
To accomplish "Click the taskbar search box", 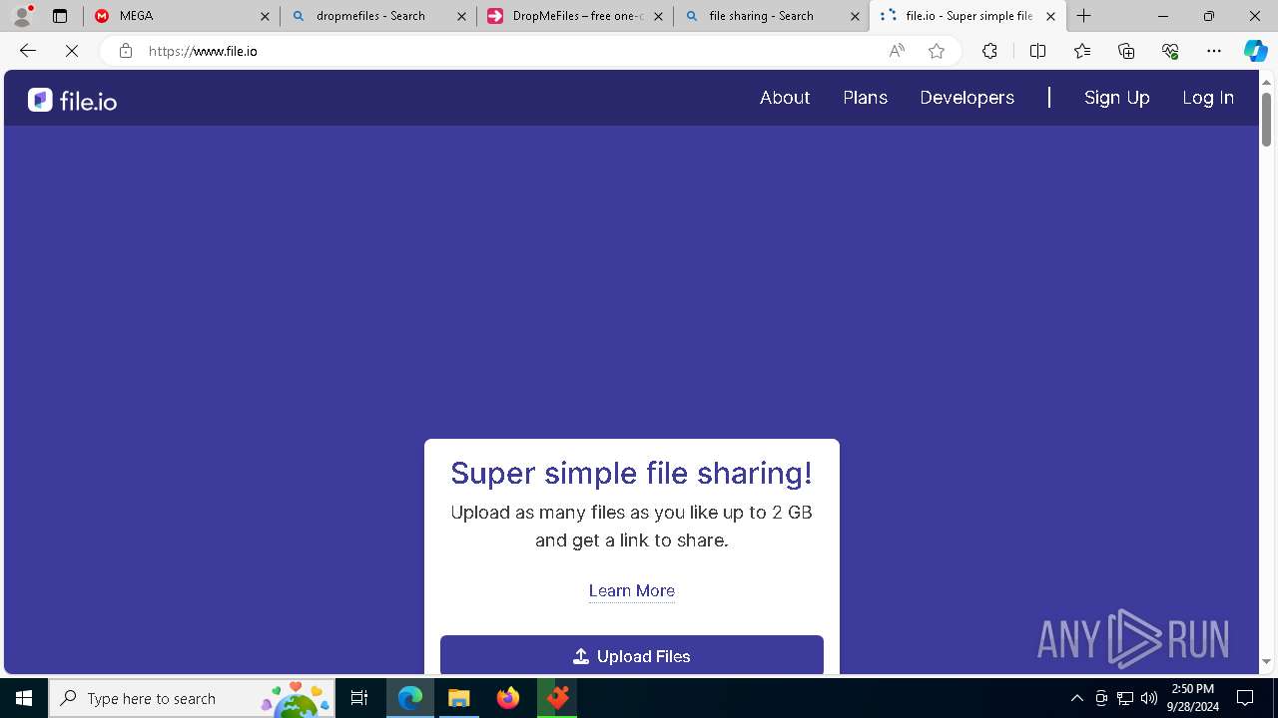I will (x=192, y=698).
